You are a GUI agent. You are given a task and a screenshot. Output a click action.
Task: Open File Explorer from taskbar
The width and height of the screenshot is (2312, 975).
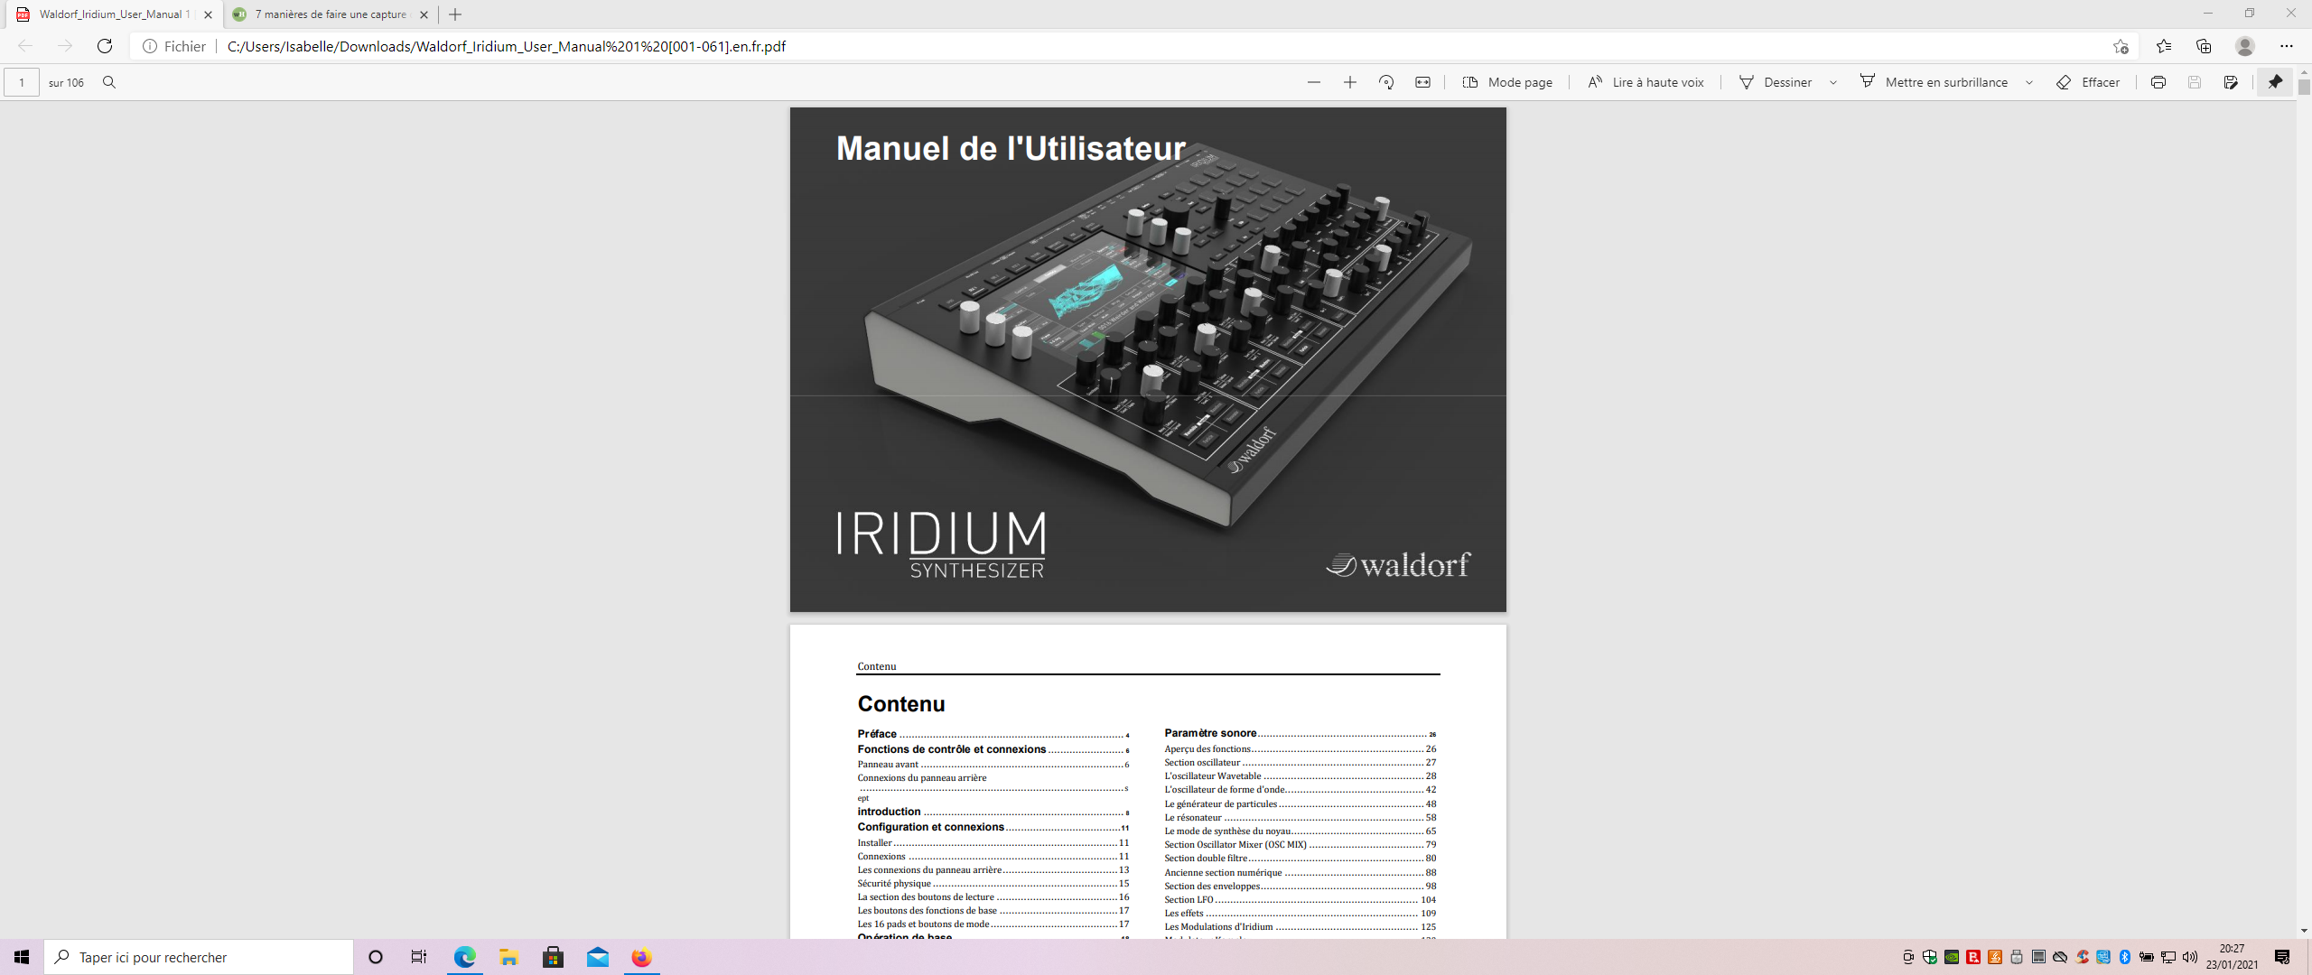pos(508,957)
